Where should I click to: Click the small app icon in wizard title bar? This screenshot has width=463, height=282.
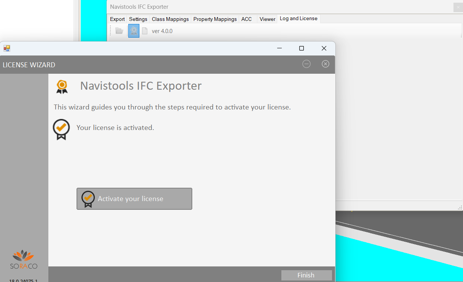point(7,48)
